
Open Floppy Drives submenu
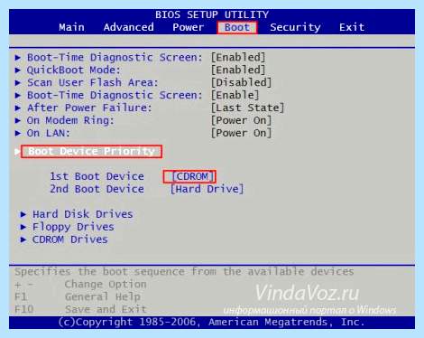(x=73, y=227)
